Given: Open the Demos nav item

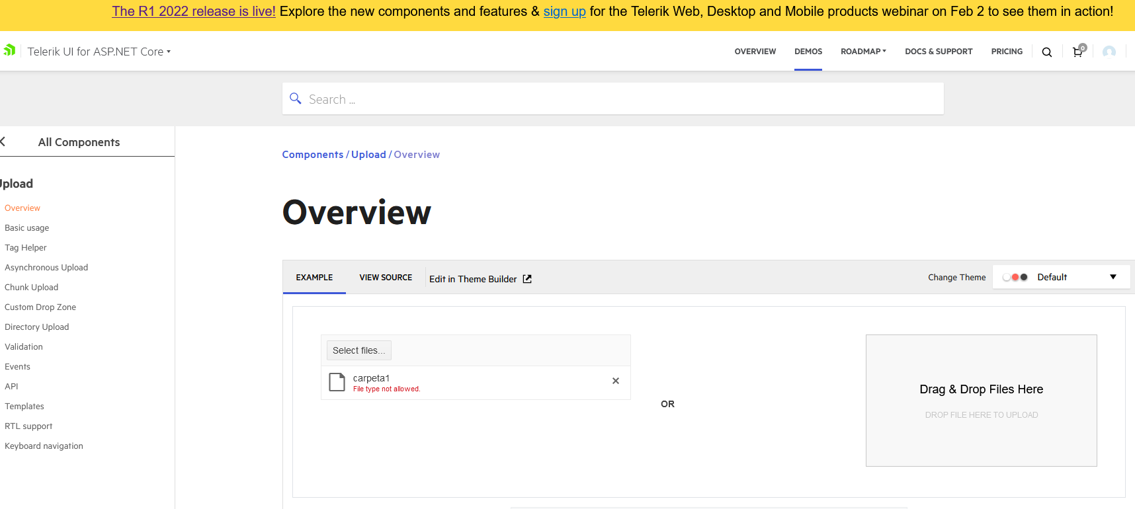Looking at the screenshot, I should (808, 52).
